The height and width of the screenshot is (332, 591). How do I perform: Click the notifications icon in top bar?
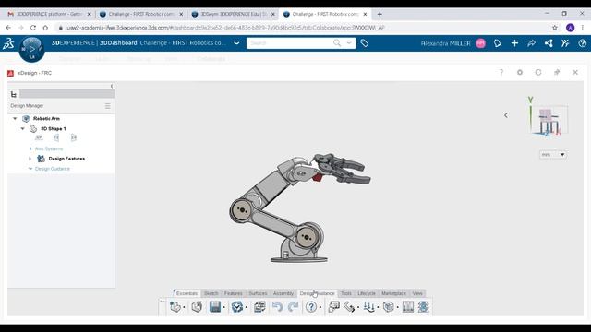coord(498,43)
